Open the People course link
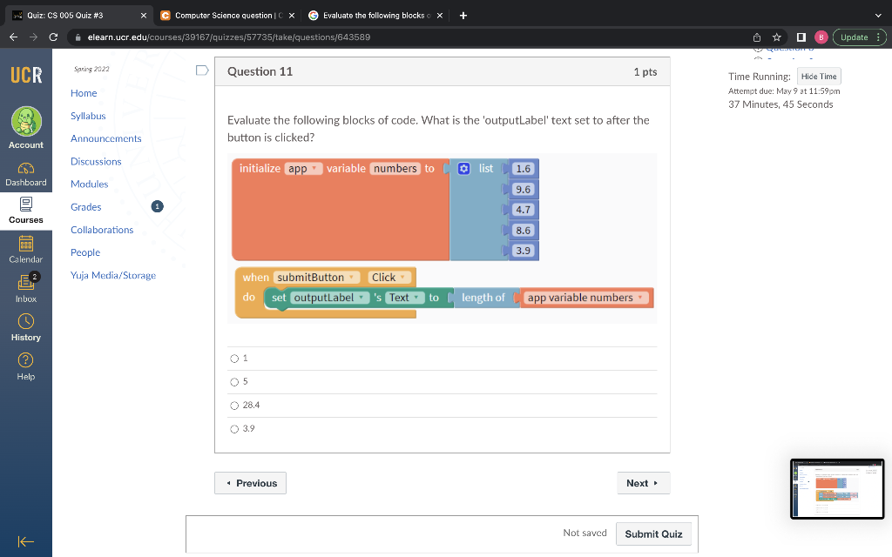Image resolution: width=892 pixels, height=557 pixels. (x=85, y=252)
